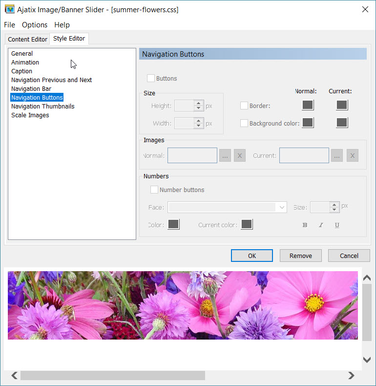The height and width of the screenshot is (386, 376).
Task: Browse for Normal button image
Action: coord(225,155)
